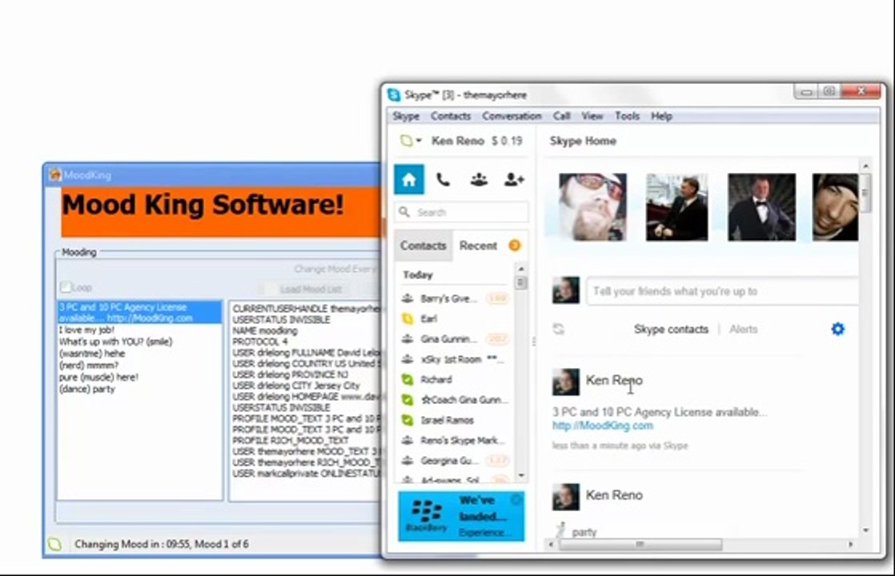Open the call phones icon in Skype
This screenshot has width=895, height=576.
point(443,180)
